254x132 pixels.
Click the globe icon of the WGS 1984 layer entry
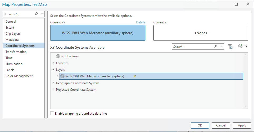point(62,76)
